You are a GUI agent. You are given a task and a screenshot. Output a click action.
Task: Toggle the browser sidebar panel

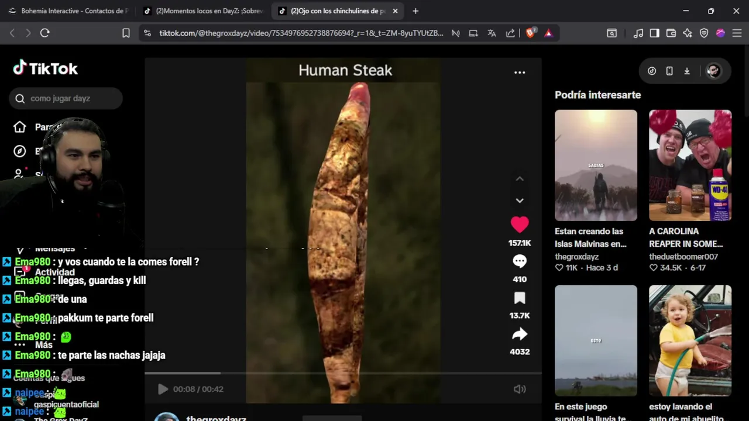pyautogui.click(x=655, y=33)
